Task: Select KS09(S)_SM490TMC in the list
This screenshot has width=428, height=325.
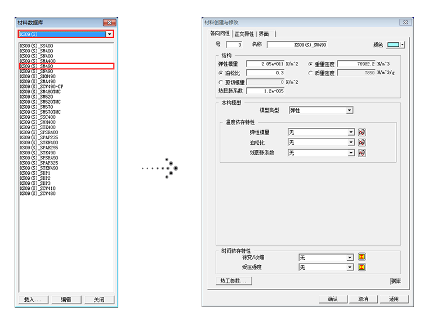Action: coord(40,91)
